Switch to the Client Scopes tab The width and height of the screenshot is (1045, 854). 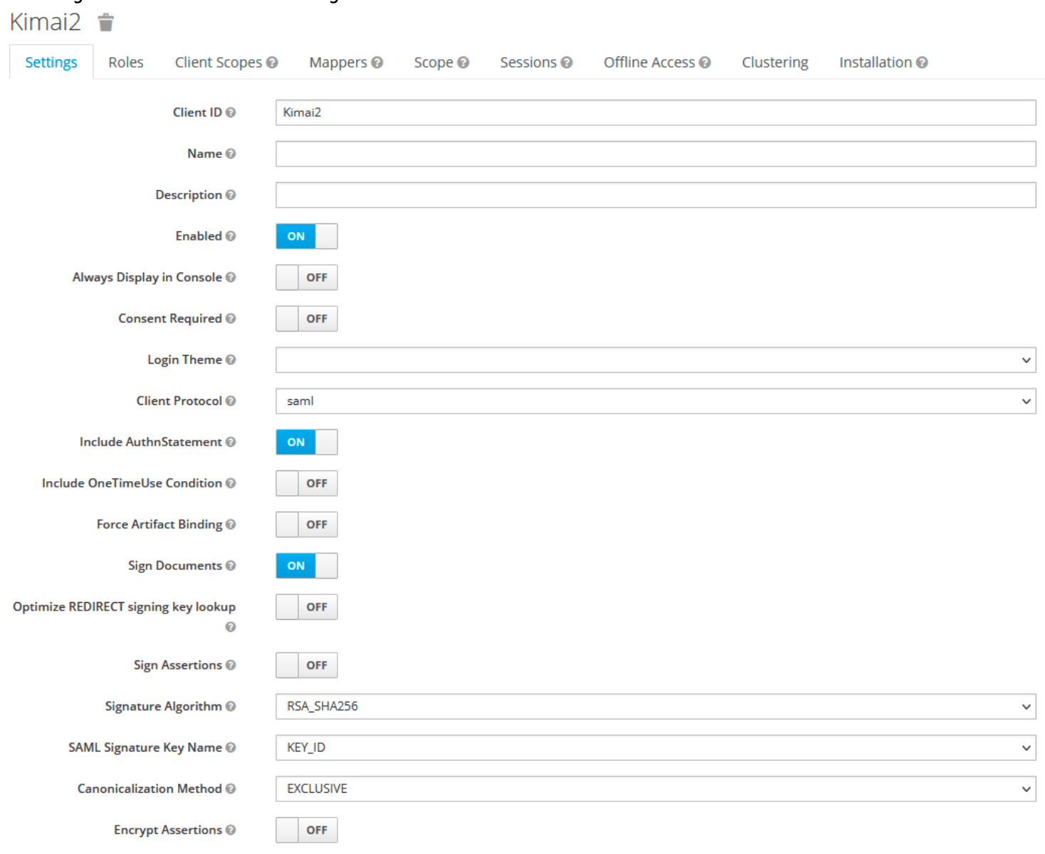click(x=219, y=63)
